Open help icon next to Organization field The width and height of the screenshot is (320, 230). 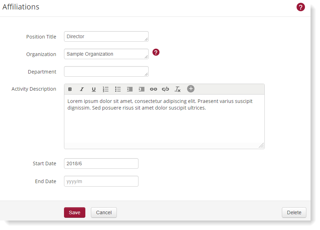pos(156,52)
